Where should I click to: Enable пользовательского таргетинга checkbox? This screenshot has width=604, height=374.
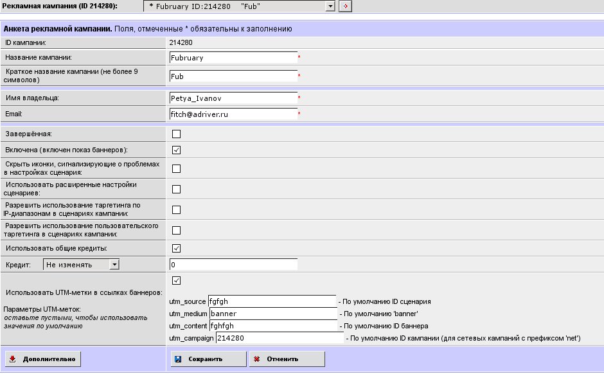[x=177, y=230]
